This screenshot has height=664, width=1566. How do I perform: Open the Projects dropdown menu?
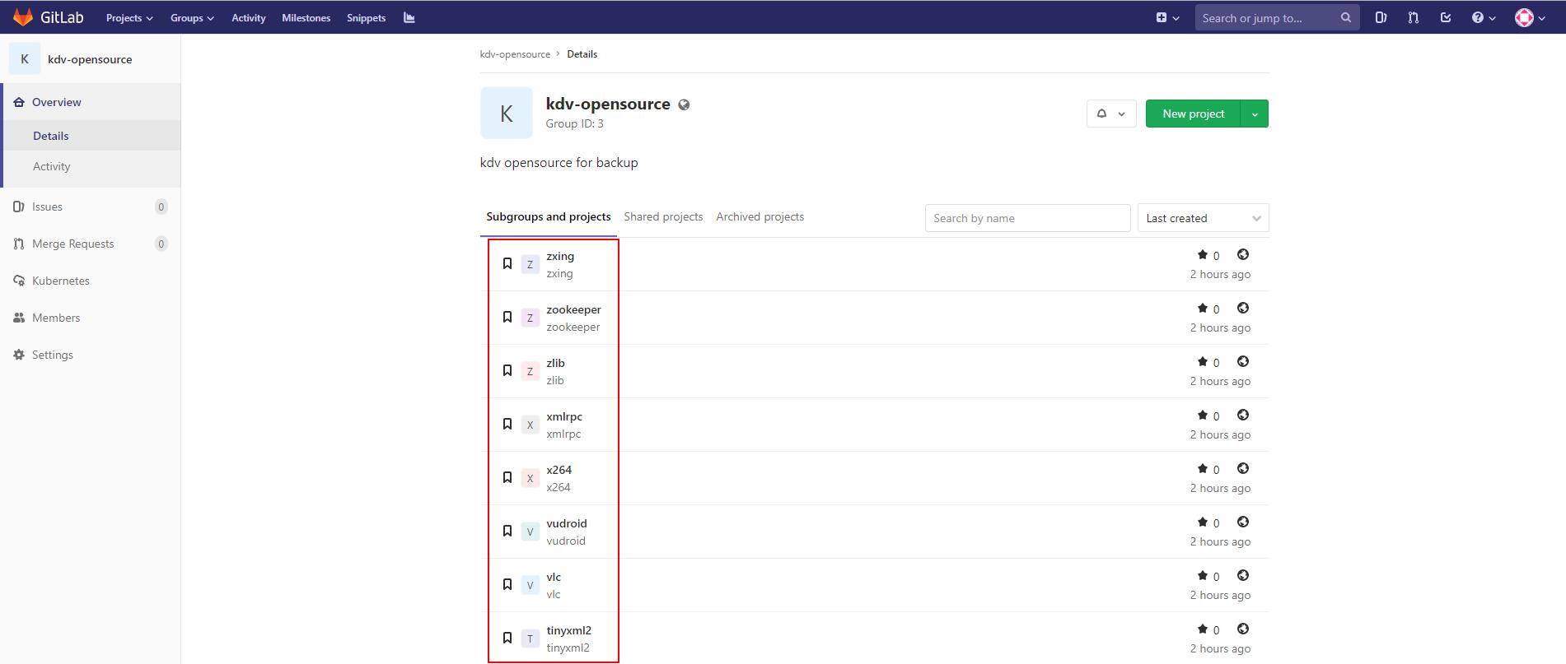(x=129, y=17)
